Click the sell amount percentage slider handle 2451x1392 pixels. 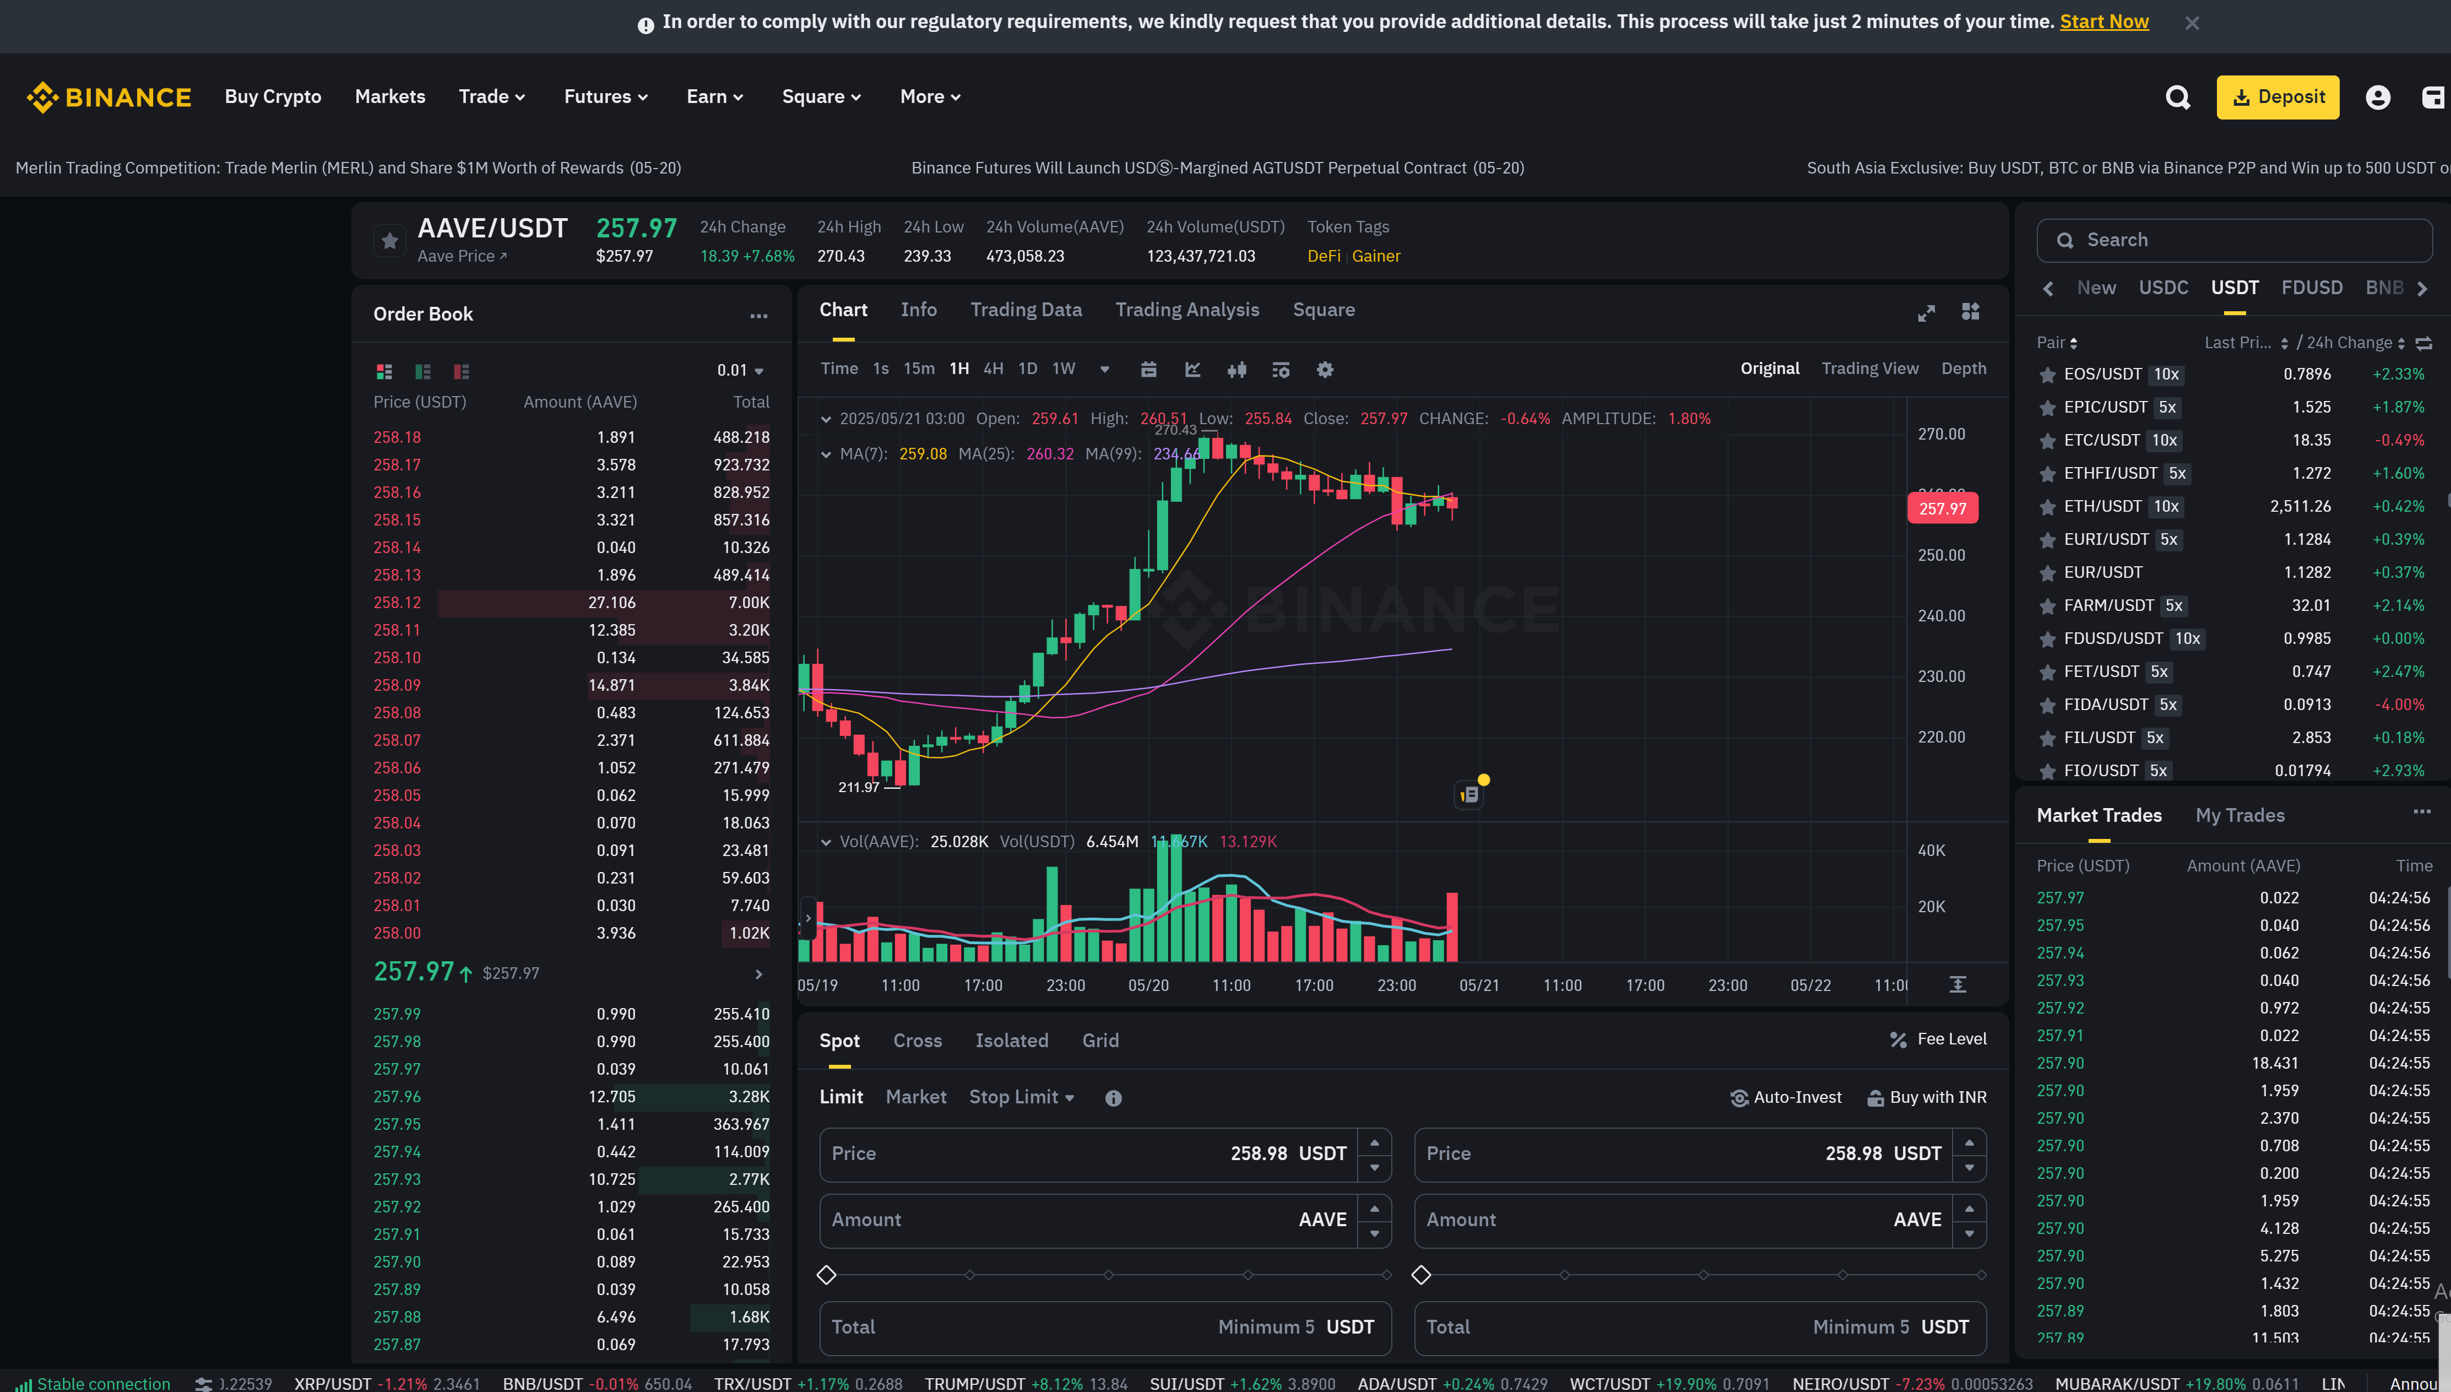[x=1422, y=1275]
